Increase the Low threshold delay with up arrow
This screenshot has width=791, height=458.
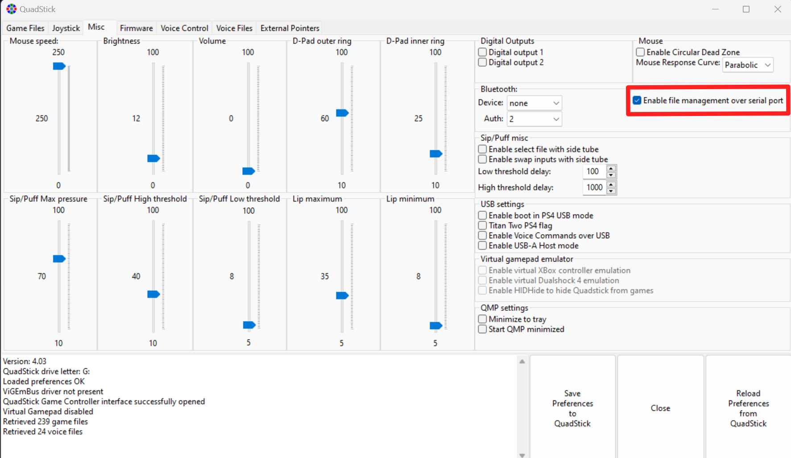pos(611,169)
